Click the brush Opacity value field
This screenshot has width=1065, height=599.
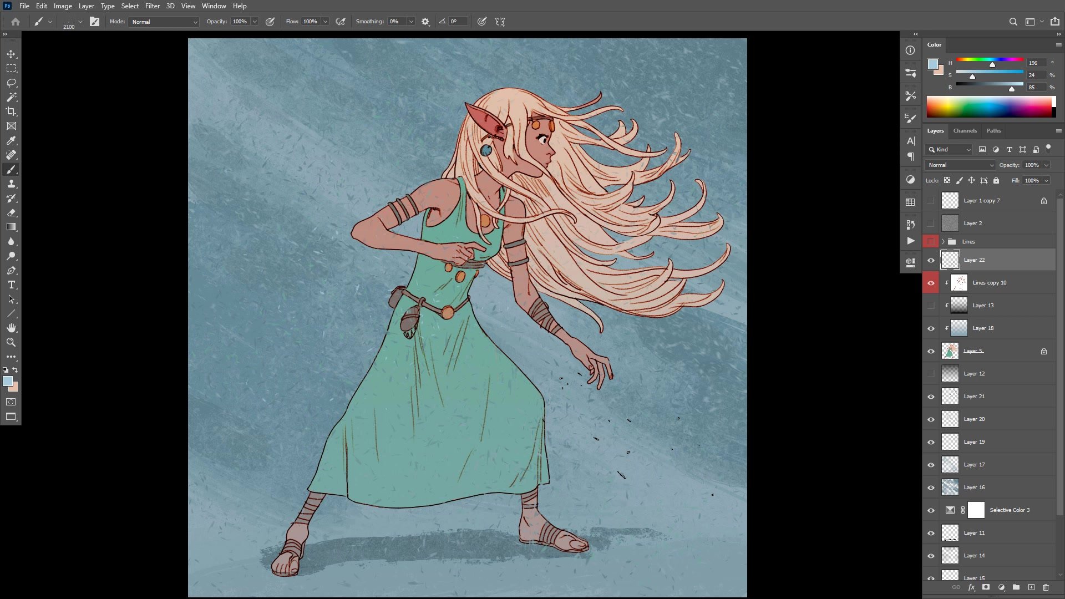[240, 22]
